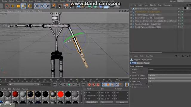Expand the Chica the Chicken 2.0 object
The height and width of the screenshot is (107, 191).
[x=131, y=21]
